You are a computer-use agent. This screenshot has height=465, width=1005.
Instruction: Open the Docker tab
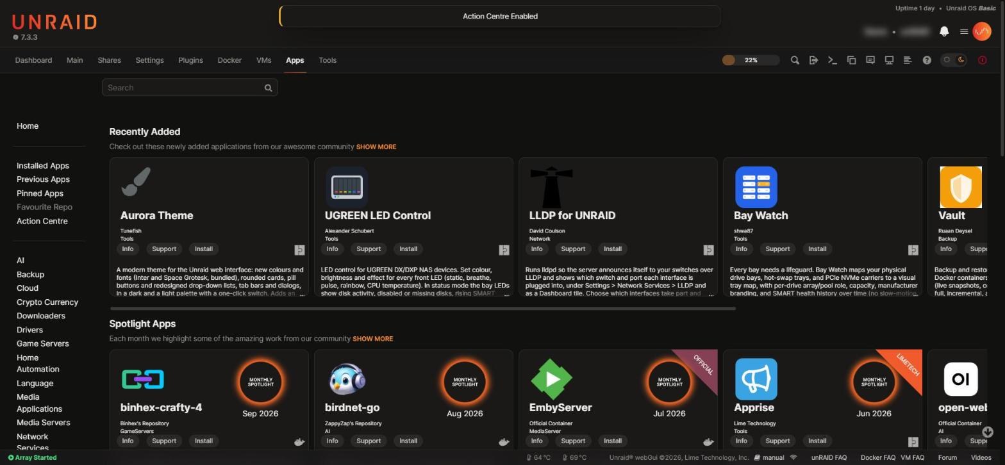[229, 60]
